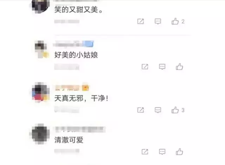Open avatar of 笑的又甜又美 commenter
Screen dimensions: 225x165
coord(40,6)
